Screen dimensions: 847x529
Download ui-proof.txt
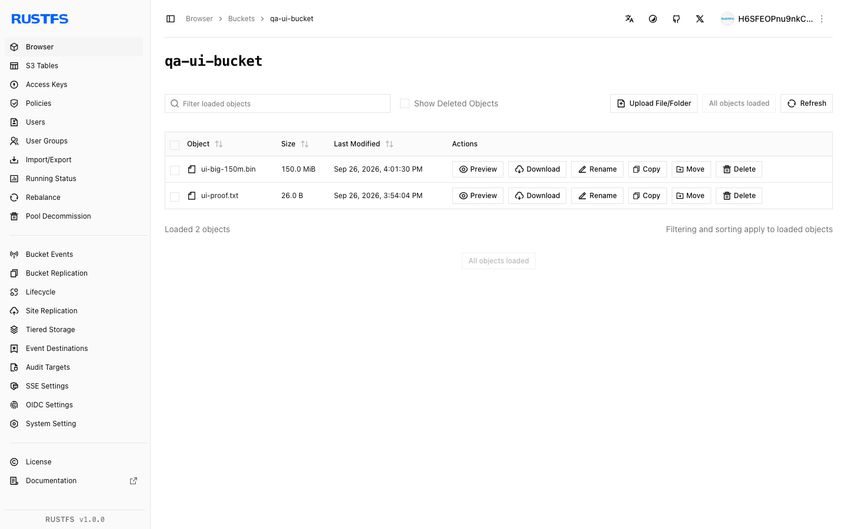(537, 196)
